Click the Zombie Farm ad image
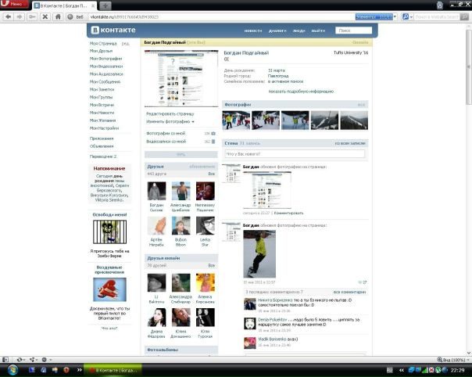The height and width of the screenshot is (377, 472). pos(109,232)
